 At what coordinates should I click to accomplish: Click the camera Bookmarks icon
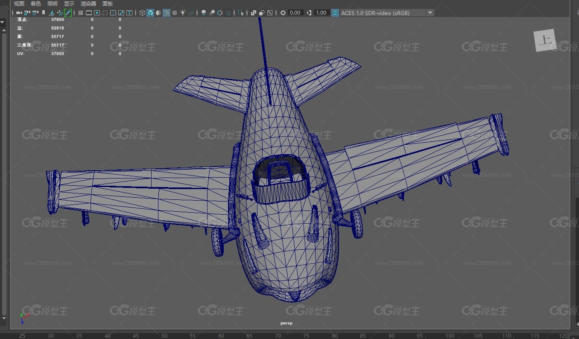pos(43,13)
